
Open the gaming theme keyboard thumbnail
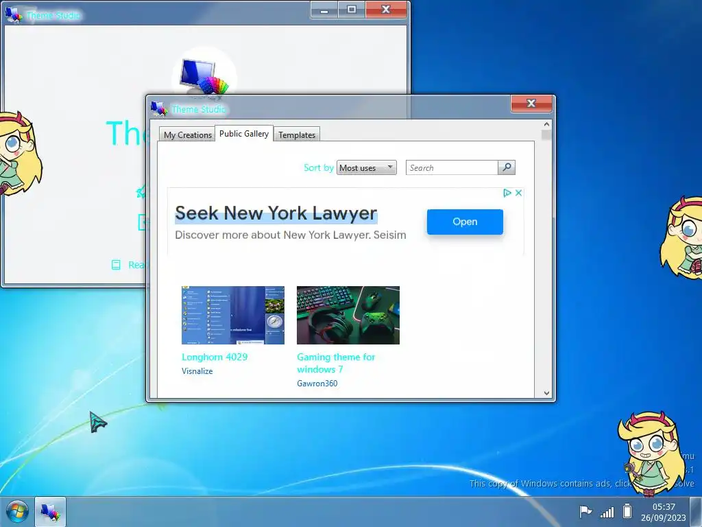(x=348, y=315)
